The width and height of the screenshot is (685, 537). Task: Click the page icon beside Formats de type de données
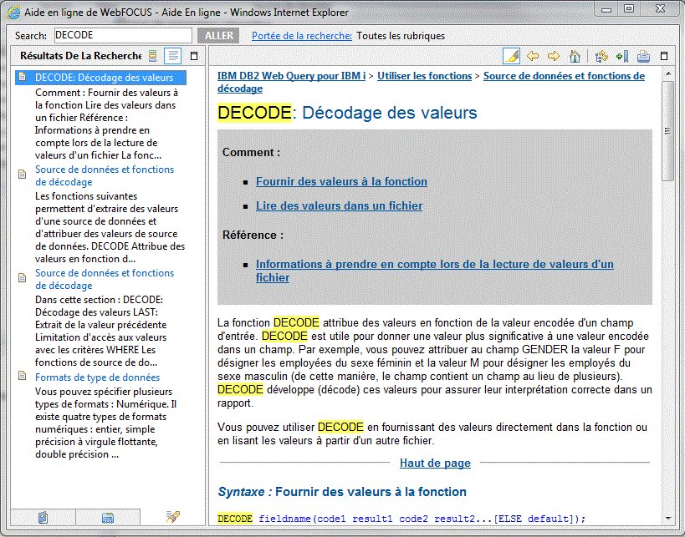[23, 377]
